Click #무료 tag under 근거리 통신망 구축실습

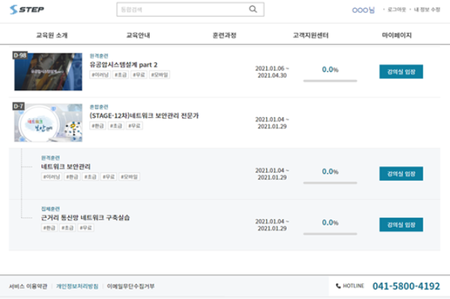click(86, 227)
